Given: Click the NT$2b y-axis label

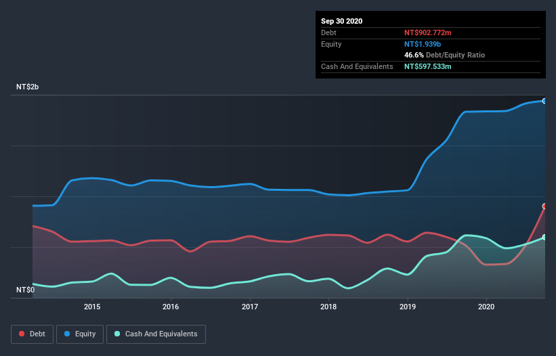Looking at the screenshot, I should tap(27, 87).
